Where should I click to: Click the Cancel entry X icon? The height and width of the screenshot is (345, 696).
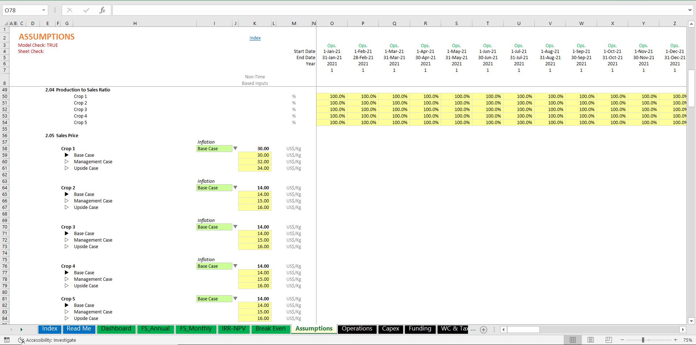click(x=70, y=10)
